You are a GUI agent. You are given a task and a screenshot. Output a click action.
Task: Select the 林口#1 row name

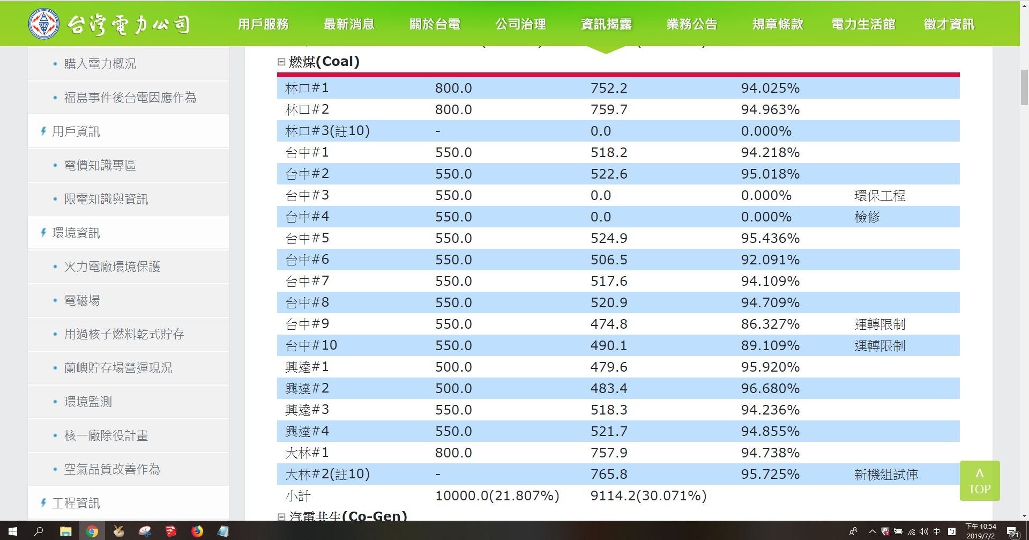point(307,88)
